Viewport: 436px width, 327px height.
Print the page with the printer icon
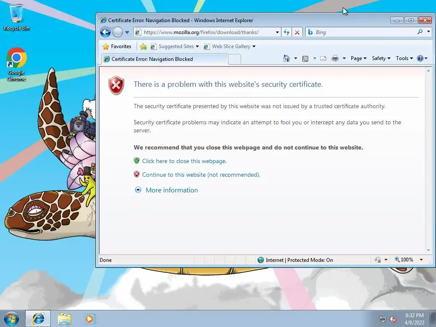pyautogui.click(x=335, y=58)
